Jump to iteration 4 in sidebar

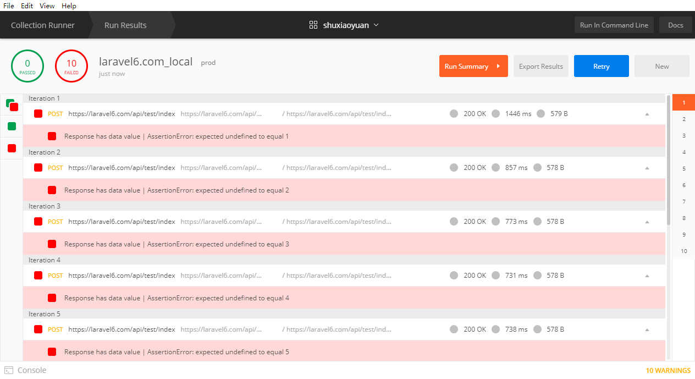683,152
